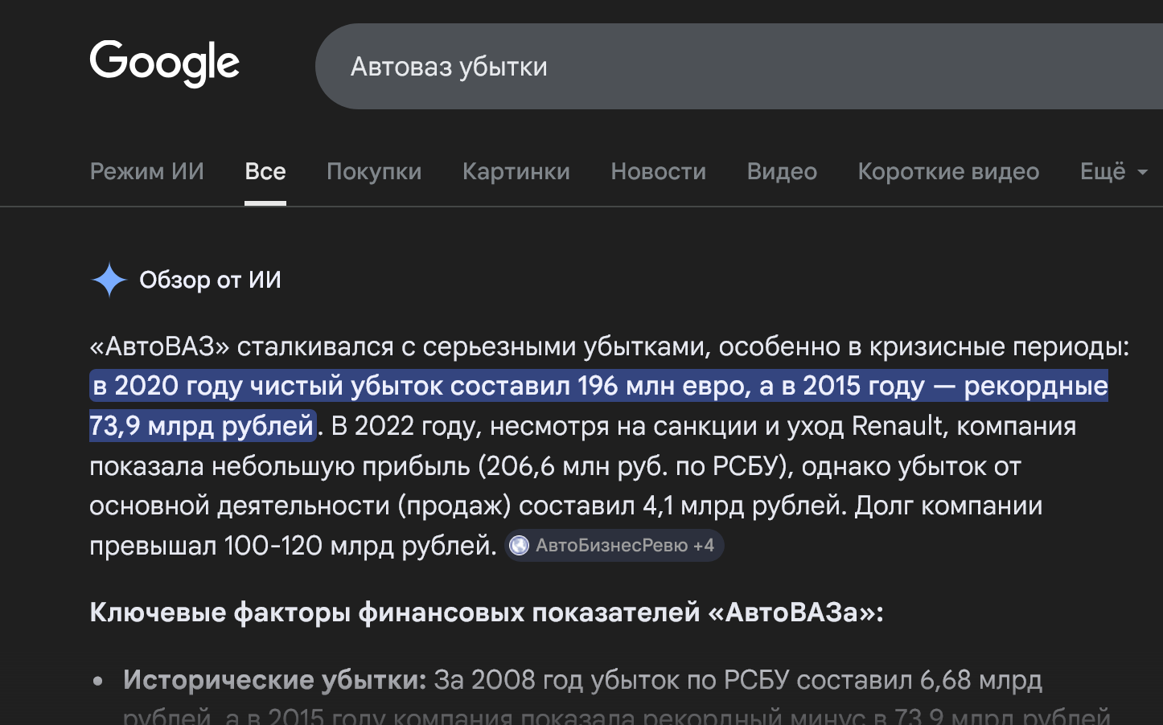Click the Google logo
Screen dimensions: 1163x725
coord(165,63)
